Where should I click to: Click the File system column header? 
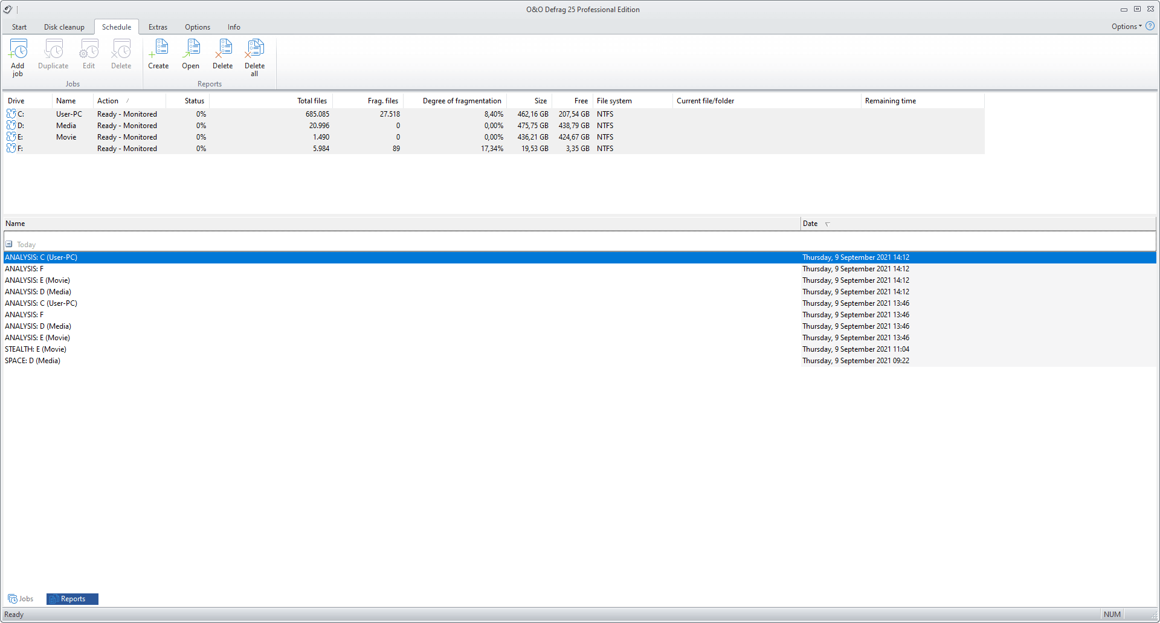(x=633, y=101)
